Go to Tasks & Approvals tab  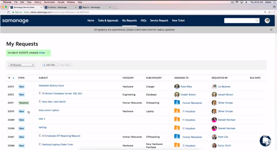tap(108, 21)
